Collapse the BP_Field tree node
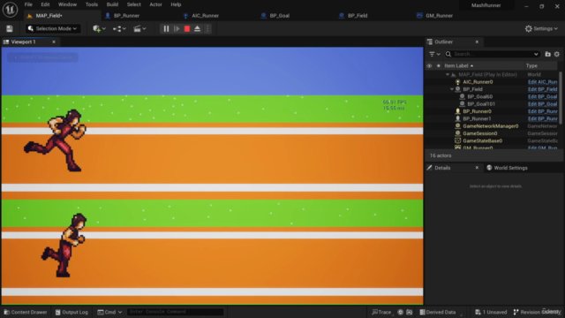 (452, 89)
